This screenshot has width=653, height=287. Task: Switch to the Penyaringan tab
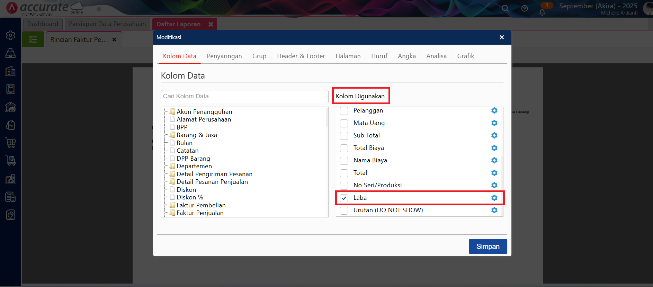224,56
